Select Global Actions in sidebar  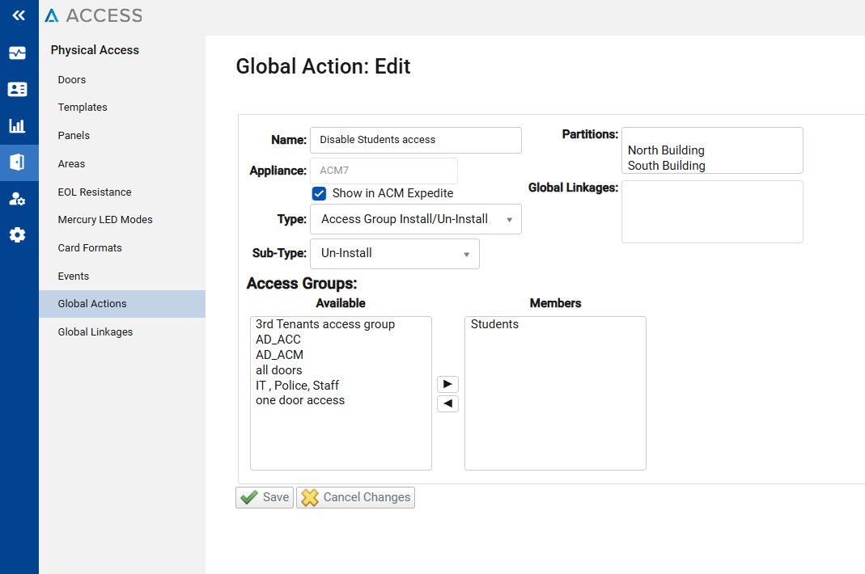click(122, 304)
